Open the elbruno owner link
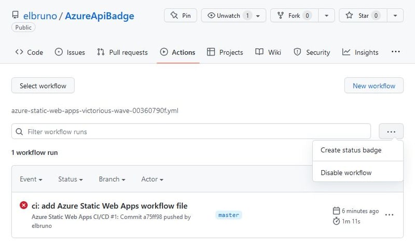415x250 pixels. (40, 16)
